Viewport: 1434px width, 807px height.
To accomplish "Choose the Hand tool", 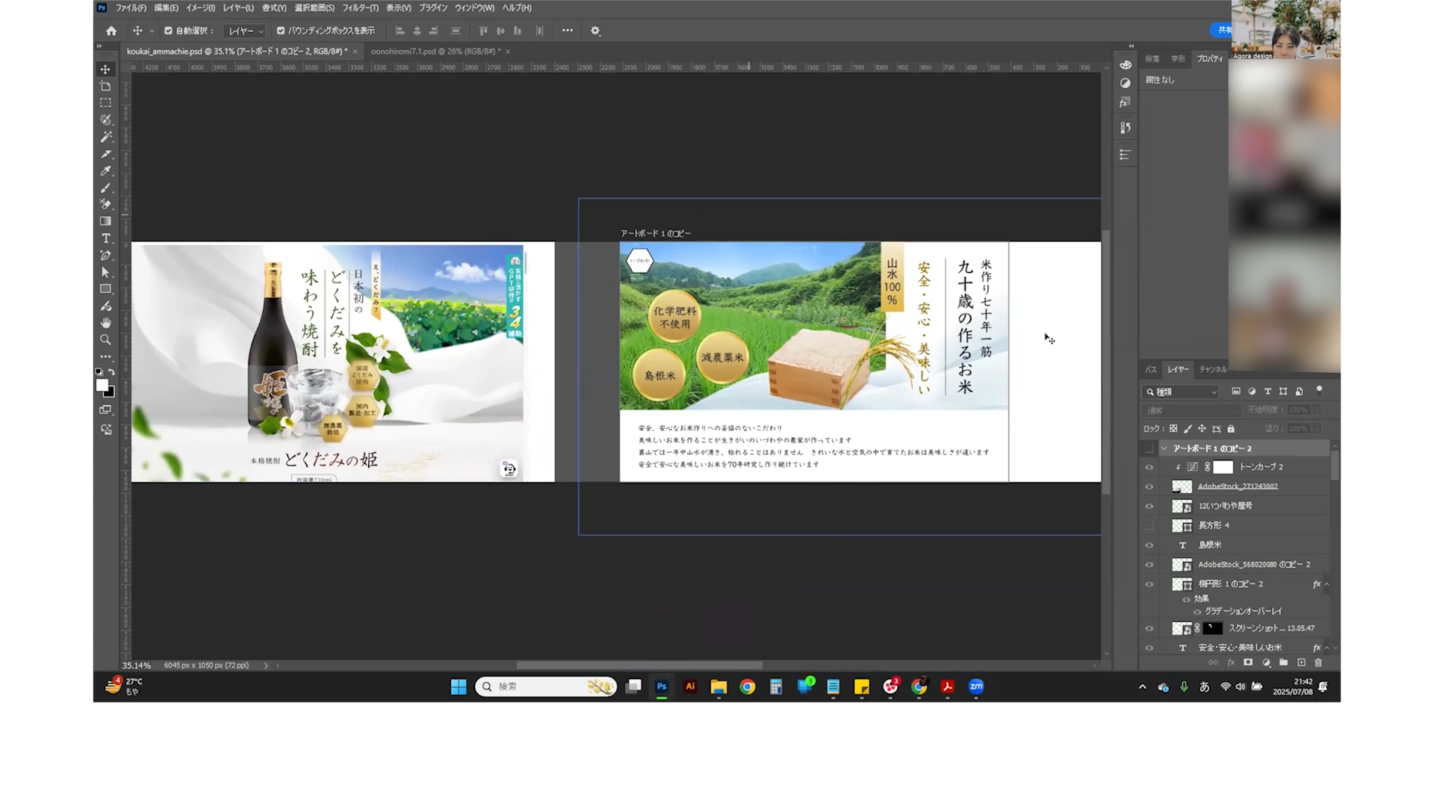I will (x=105, y=323).
